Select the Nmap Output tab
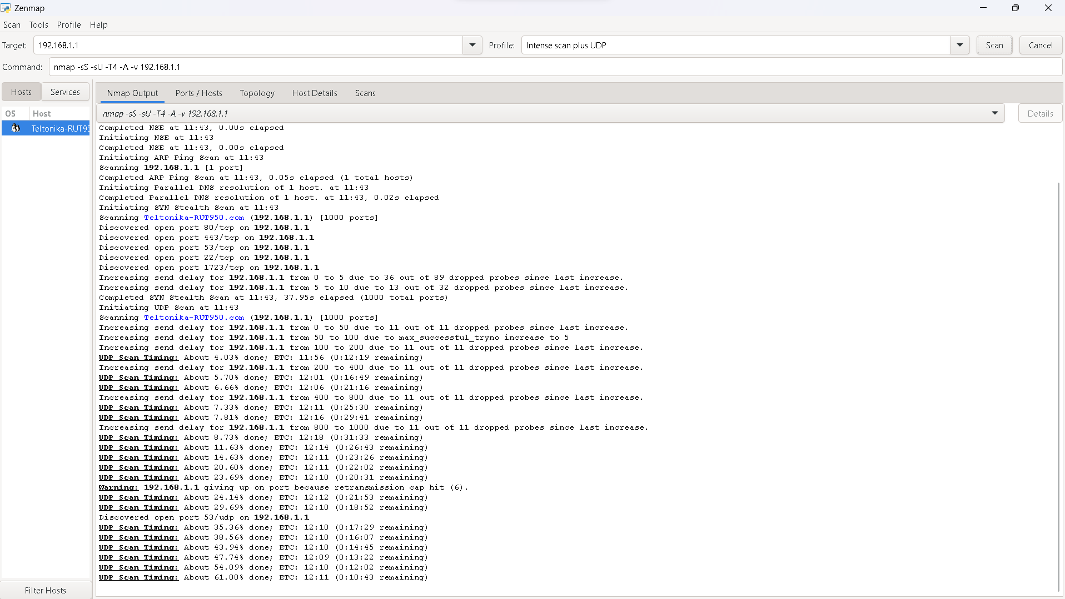 pos(132,93)
